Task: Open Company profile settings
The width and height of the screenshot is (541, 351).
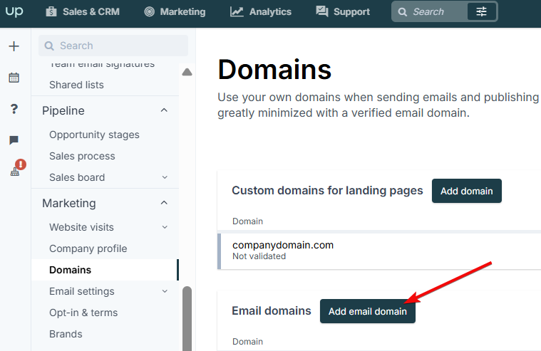Action: 88,249
